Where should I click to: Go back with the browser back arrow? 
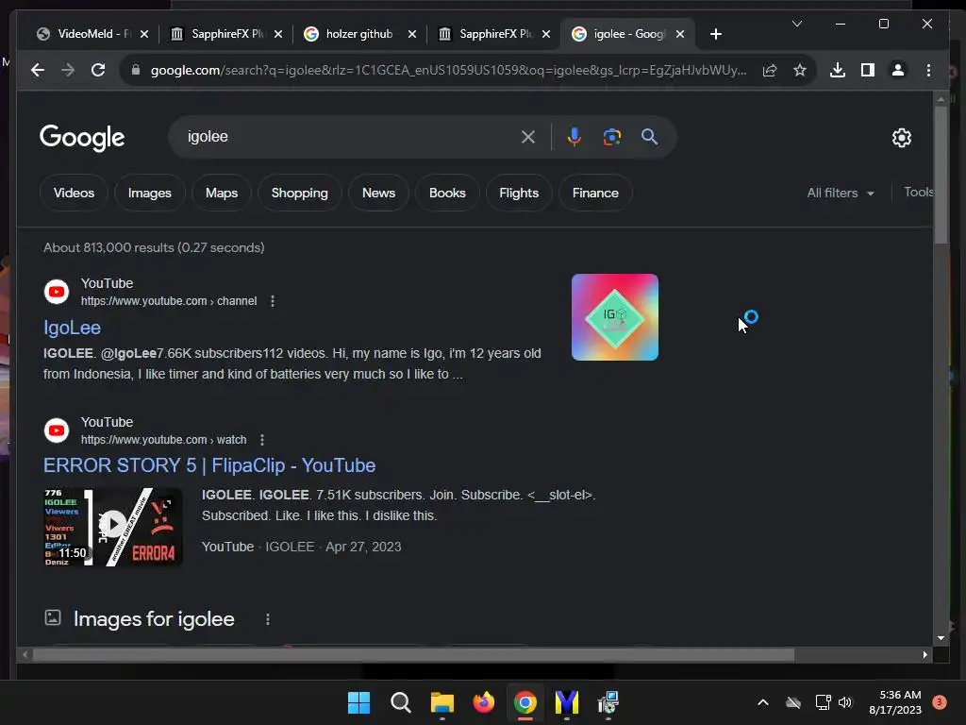point(38,70)
